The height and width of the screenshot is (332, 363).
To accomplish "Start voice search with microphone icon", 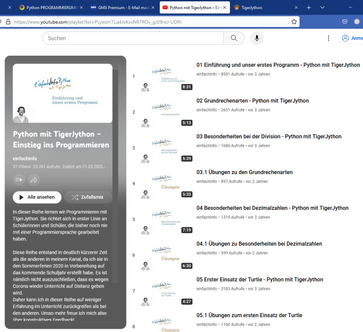I will coord(257,38).
